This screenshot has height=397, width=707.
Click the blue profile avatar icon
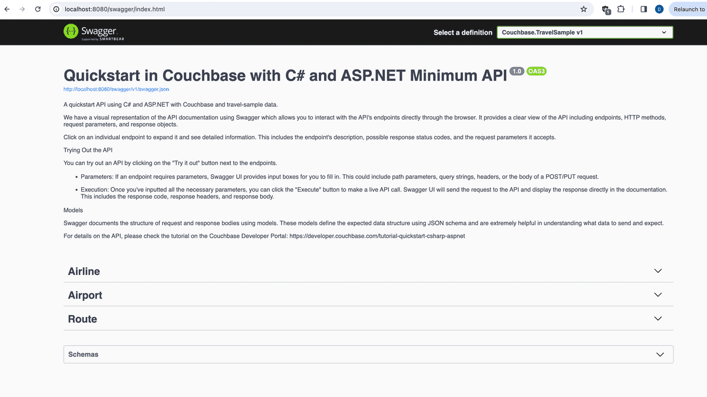point(659,9)
